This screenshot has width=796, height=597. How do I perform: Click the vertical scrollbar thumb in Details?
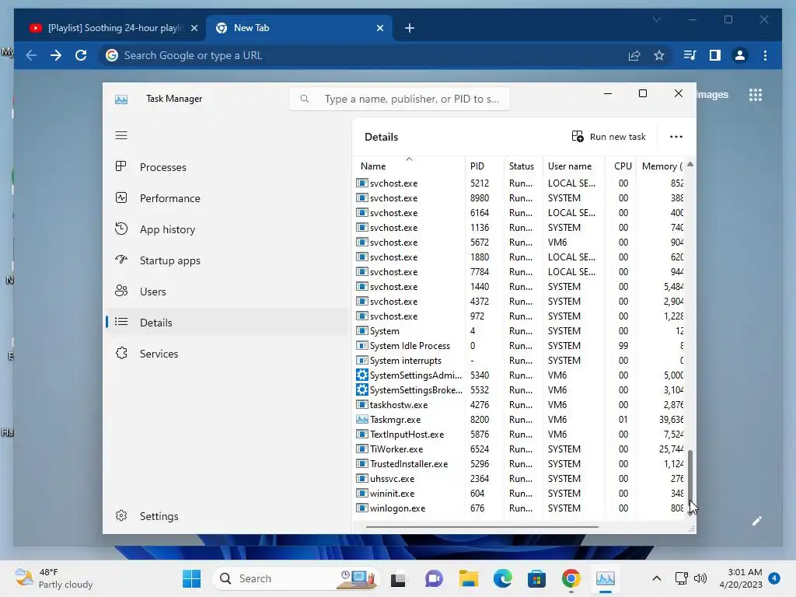click(x=690, y=477)
